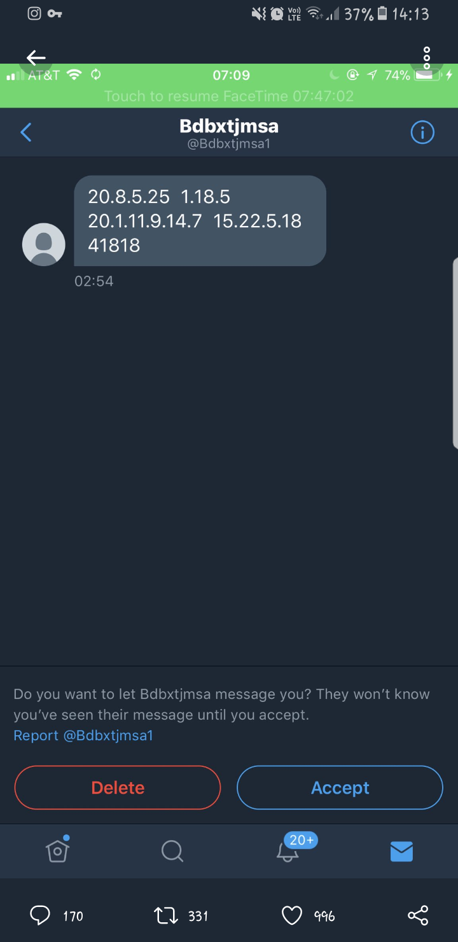Tap the blue back chevron in header

point(26,132)
